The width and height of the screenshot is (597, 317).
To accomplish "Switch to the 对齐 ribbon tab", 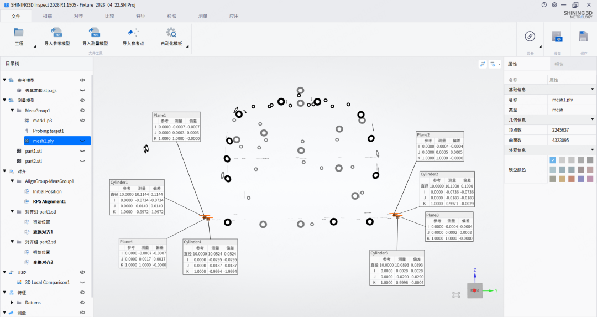I will [x=78, y=16].
